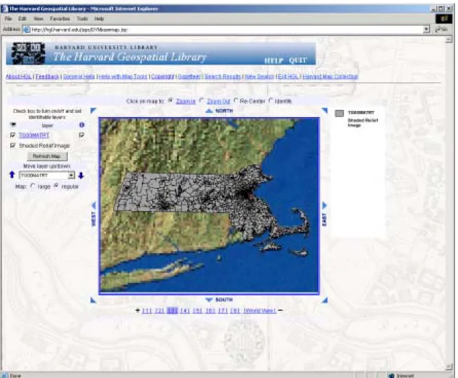Click the Zoom Out label link
Screen dimensions: 458x378
[218, 101]
